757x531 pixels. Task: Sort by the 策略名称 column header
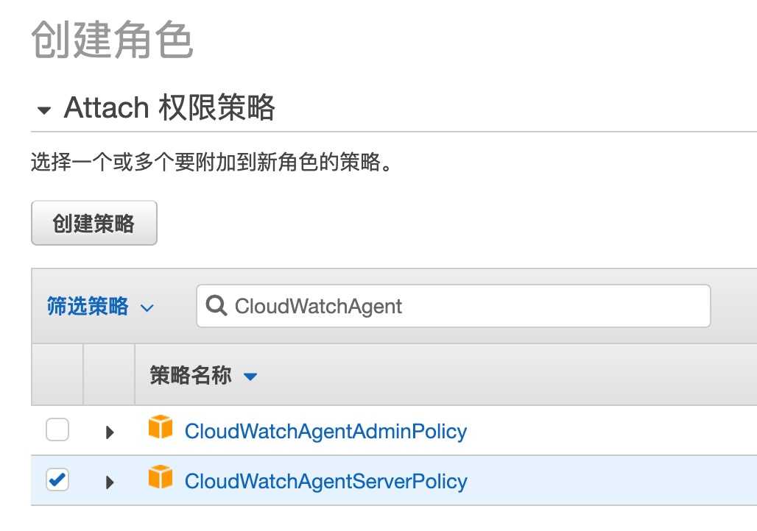click(191, 376)
